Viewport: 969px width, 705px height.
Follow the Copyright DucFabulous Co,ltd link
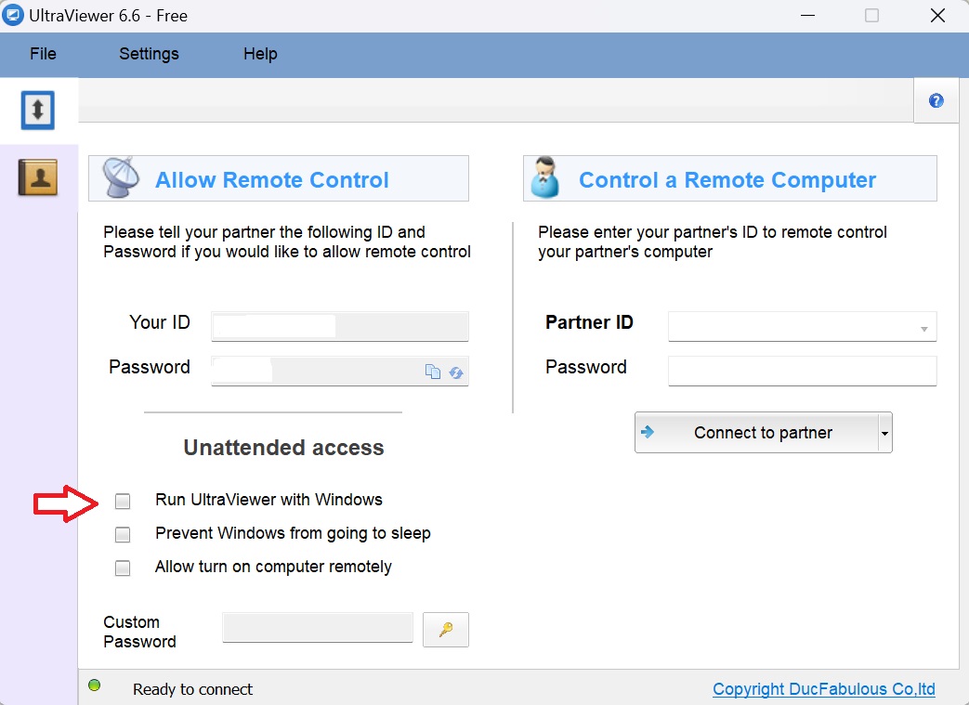point(823,689)
